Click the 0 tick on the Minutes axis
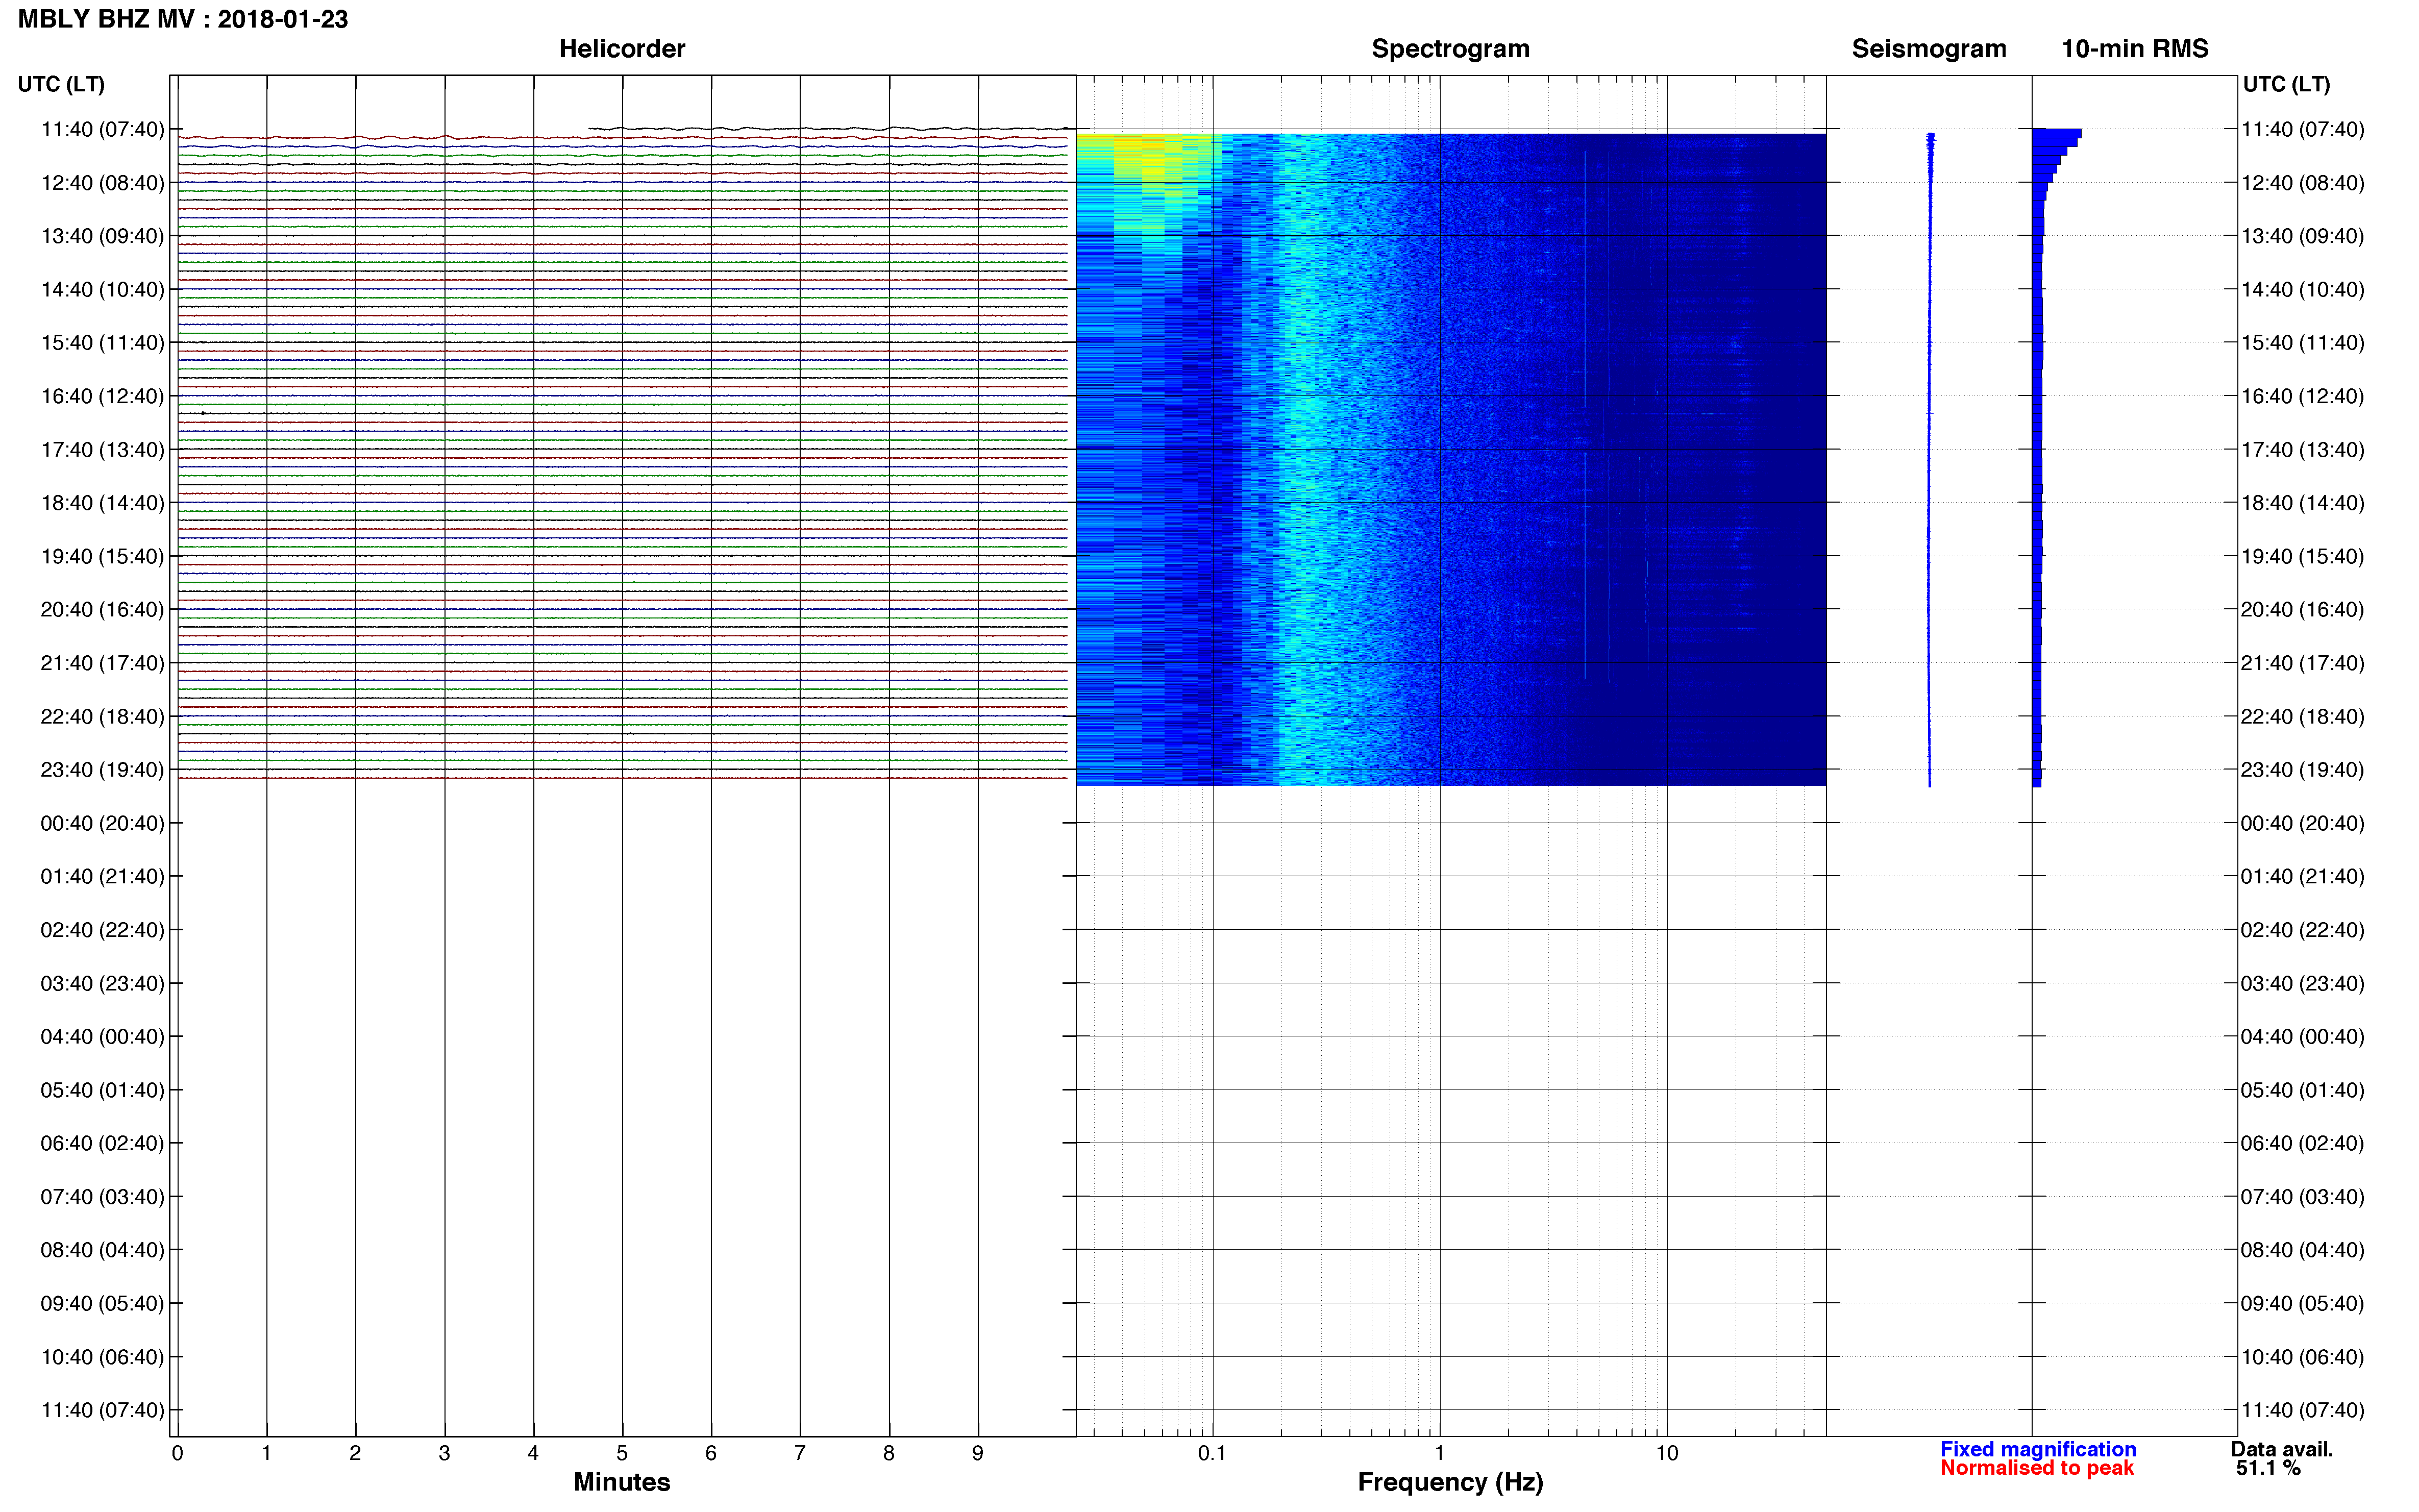 coord(177,1453)
